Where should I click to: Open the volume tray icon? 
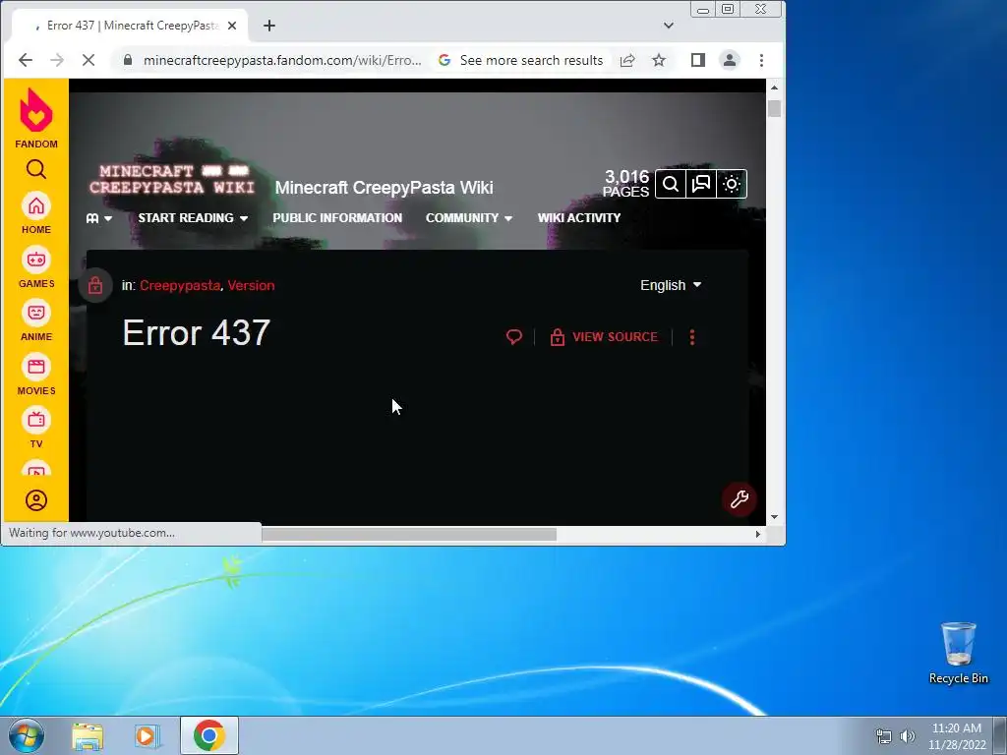pyautogui.click(x=908, y=736)
